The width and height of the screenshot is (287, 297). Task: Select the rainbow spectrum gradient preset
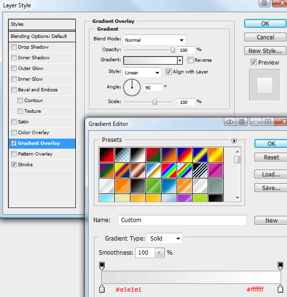click(x=169, y=170)
